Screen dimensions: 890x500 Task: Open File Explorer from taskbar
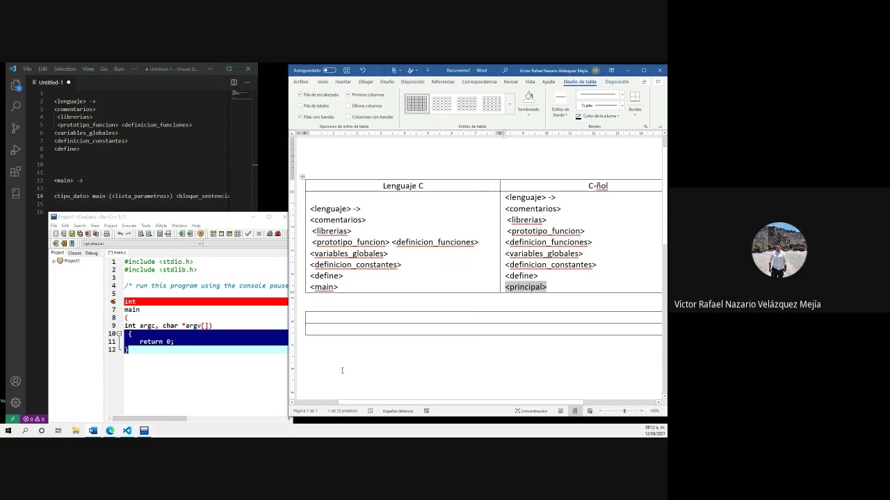click(76, 431)
